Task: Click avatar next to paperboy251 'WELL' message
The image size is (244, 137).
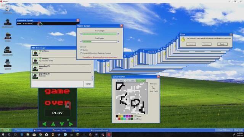Action: point(35,68)
